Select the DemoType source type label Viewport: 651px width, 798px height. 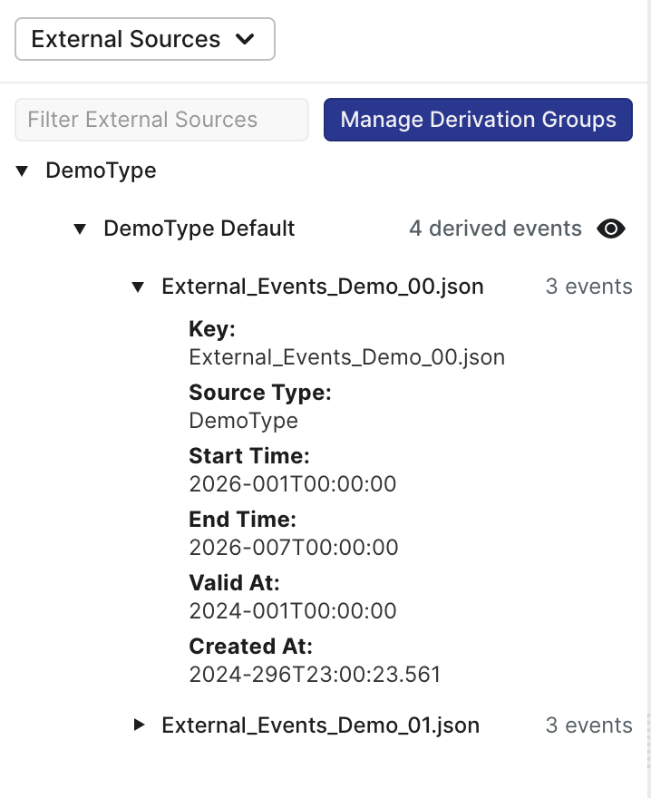pos(101,170)
